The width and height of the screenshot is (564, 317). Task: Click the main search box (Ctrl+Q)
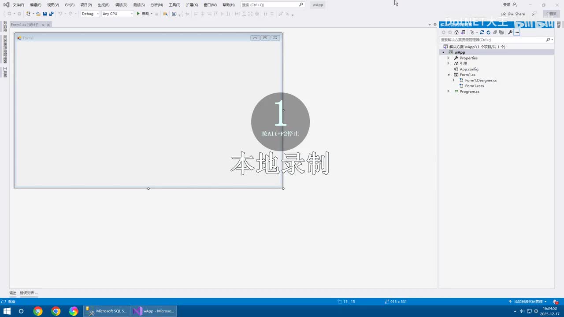coord(273,5)
